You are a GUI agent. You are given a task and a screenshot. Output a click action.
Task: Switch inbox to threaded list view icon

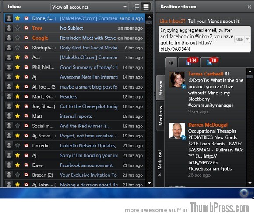pos(136,7)
